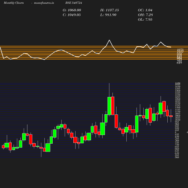This screenshot has width=188, height=188.
Task: Select the high value "H: 1137.15"
Action: tap(109, 10)
